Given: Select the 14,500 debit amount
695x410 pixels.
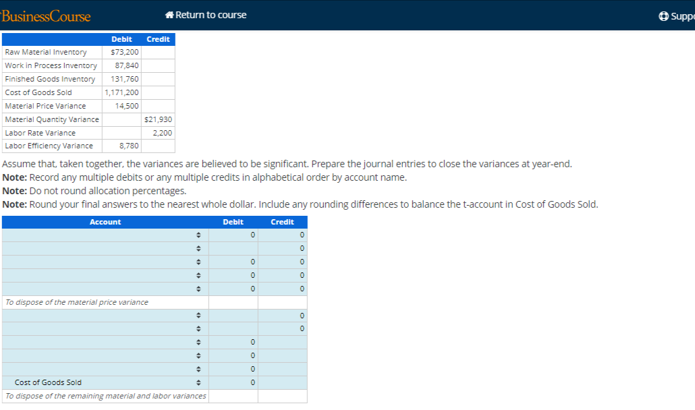Looking at the screenshot, I should point(127,107).
